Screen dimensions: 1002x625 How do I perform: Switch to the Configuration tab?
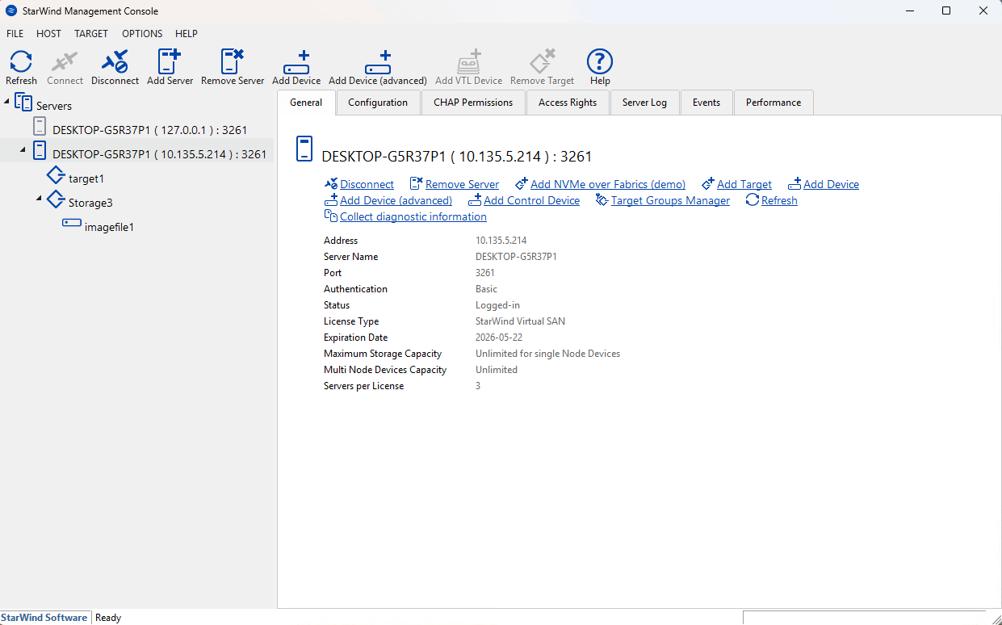coord(378,103)
